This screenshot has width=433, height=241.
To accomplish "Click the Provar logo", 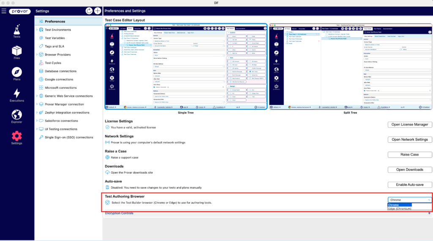I will (19, 11).
